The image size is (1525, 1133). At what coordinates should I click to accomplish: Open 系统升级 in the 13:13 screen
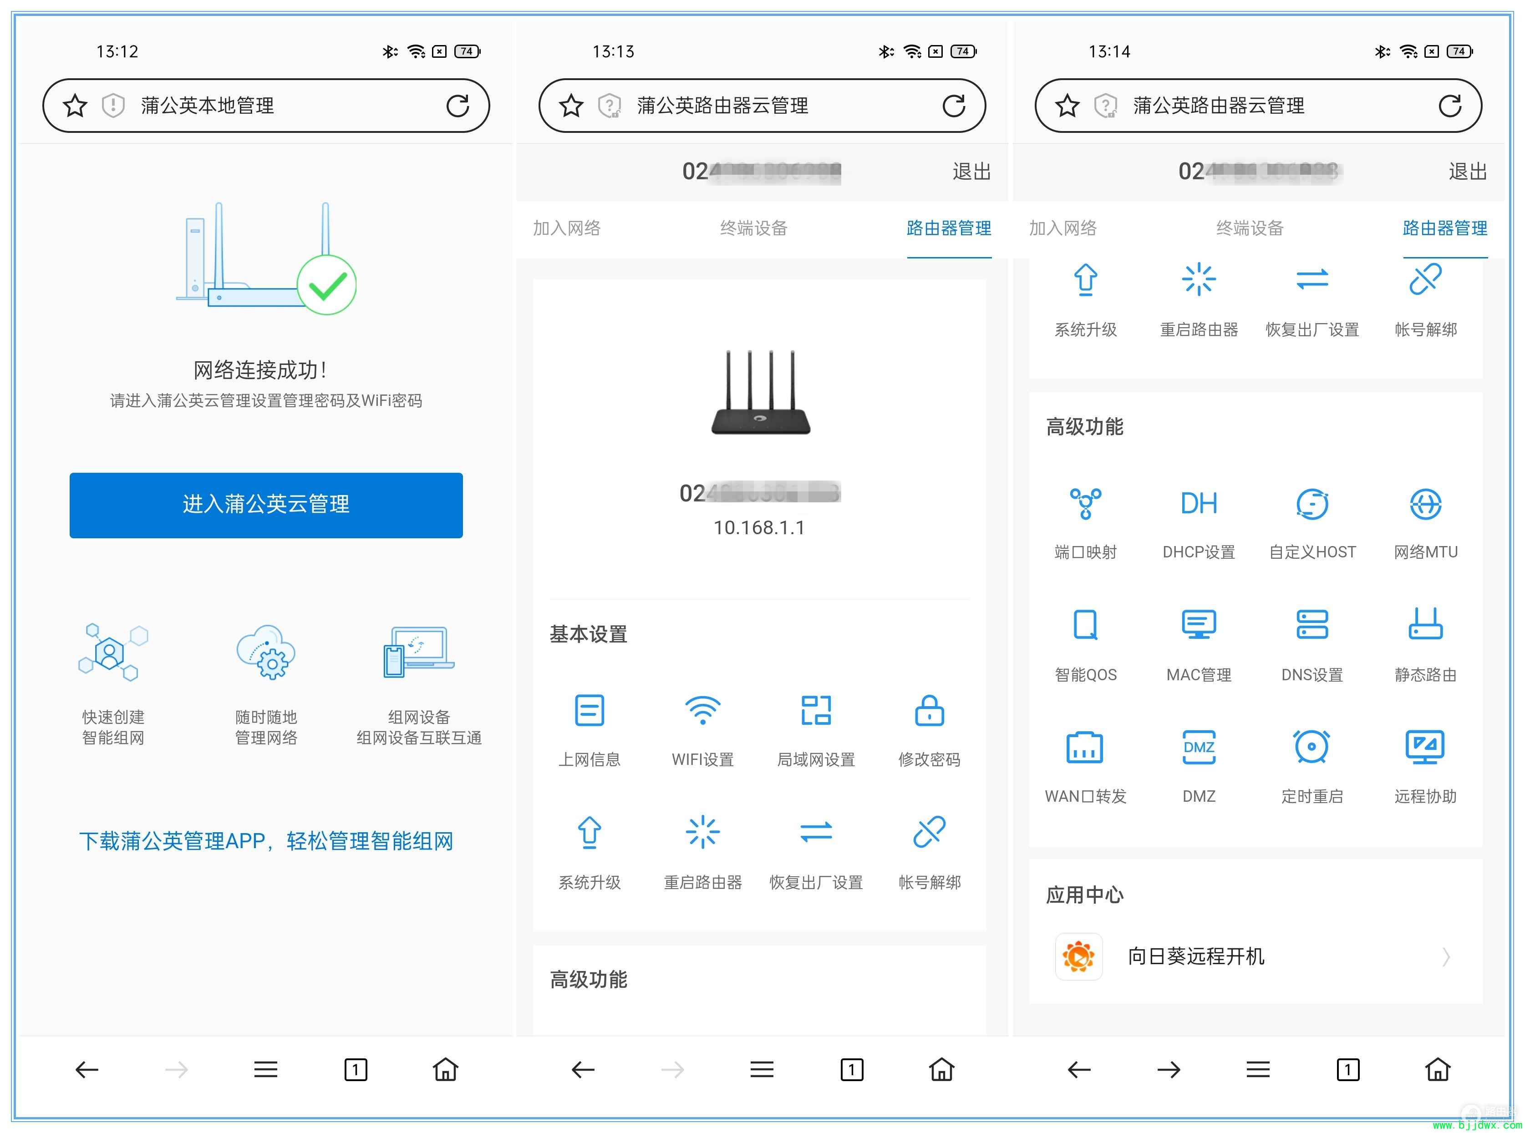coord(589,853)
